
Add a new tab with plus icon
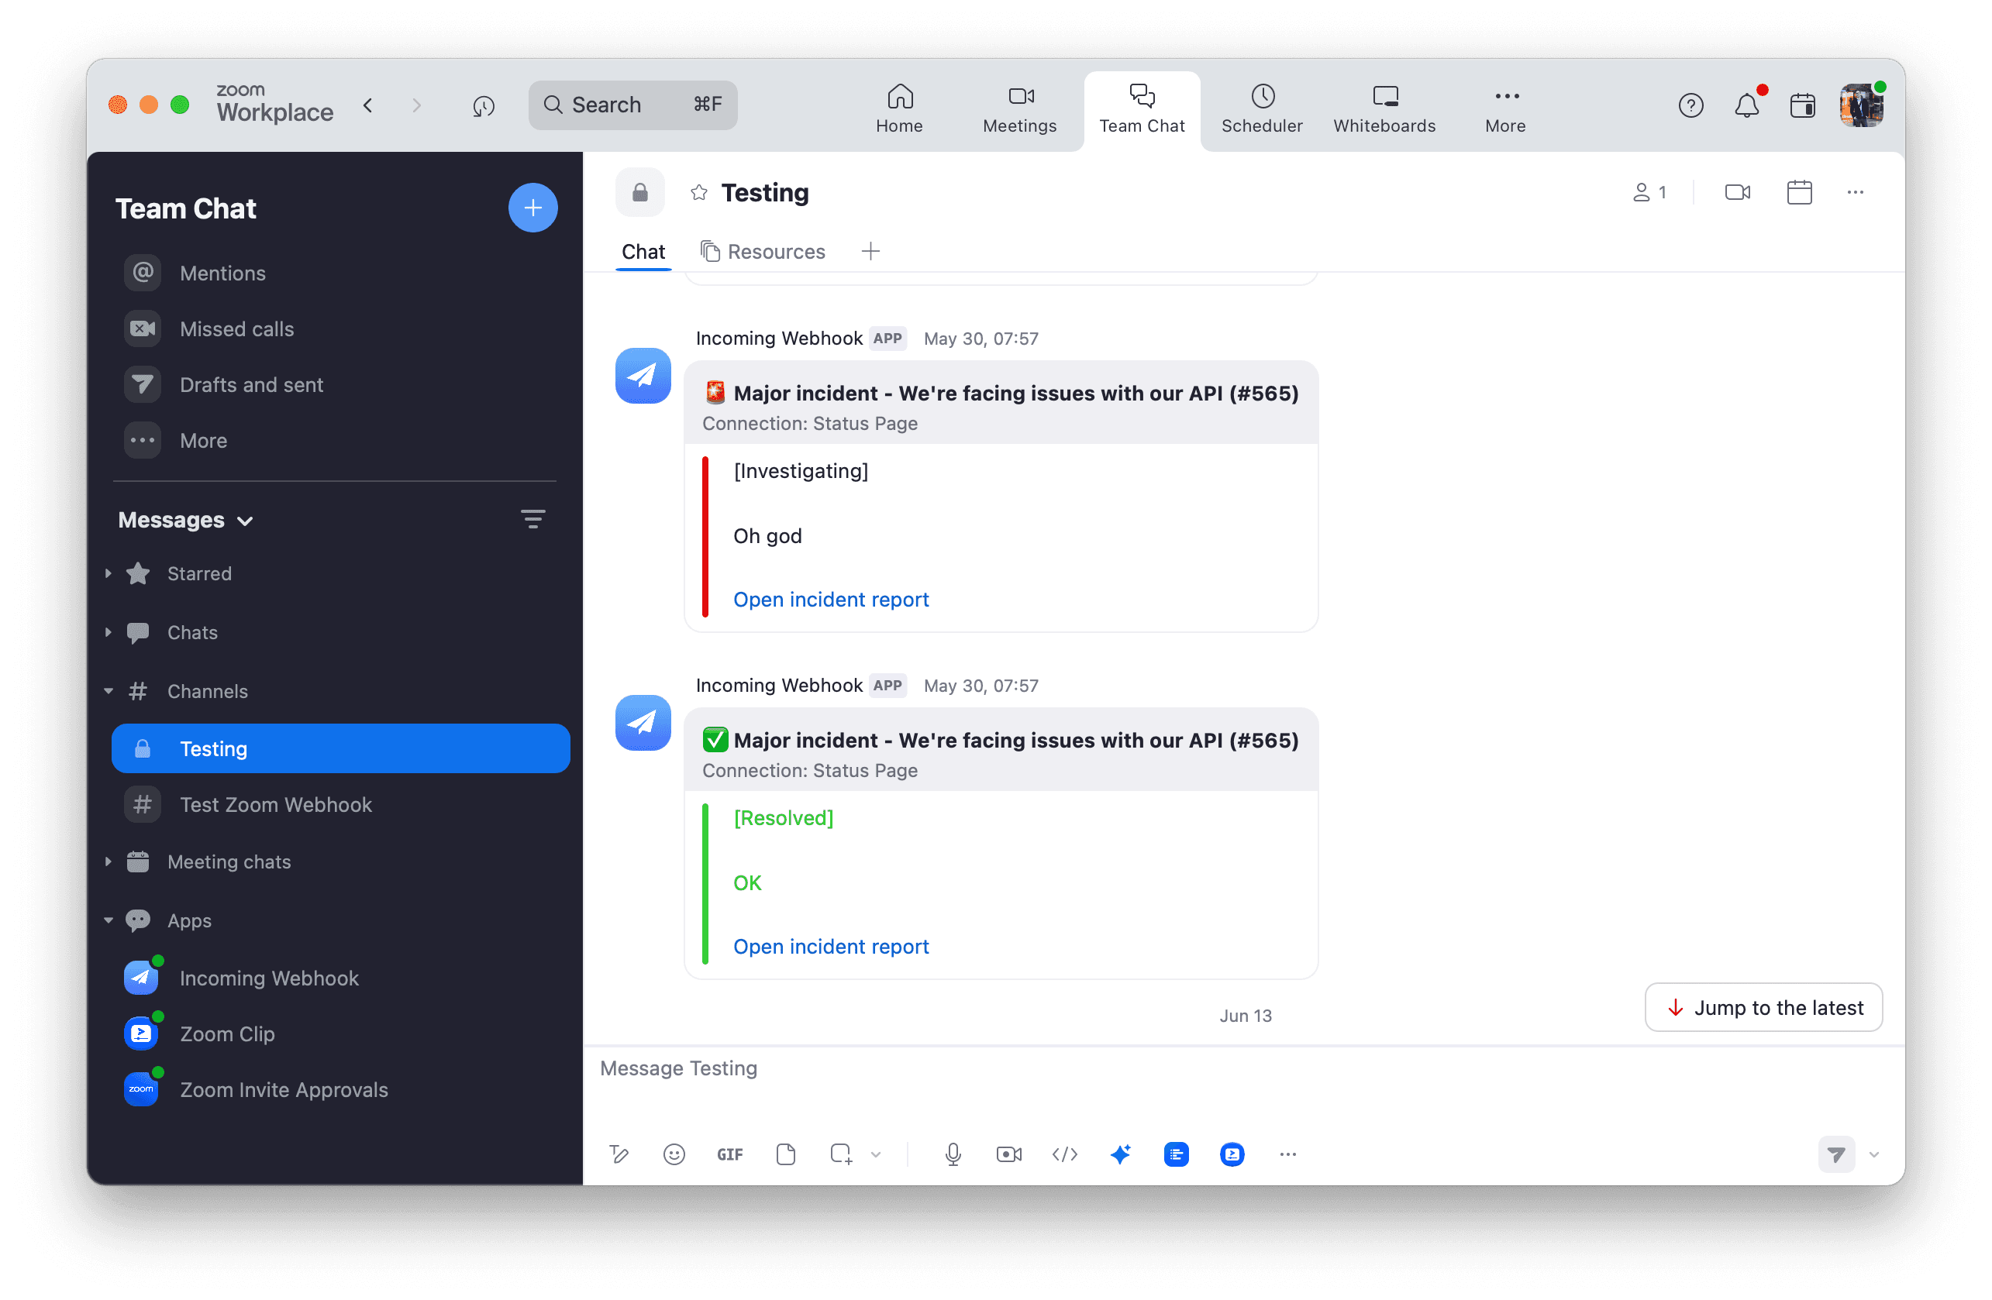870,252
